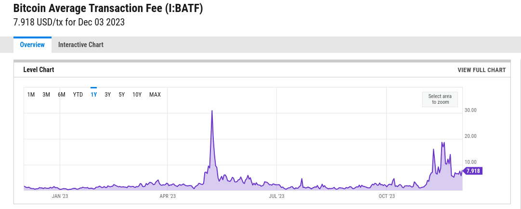
Task: Click the OCT '23 axis label
Action: tap(387, 196)
